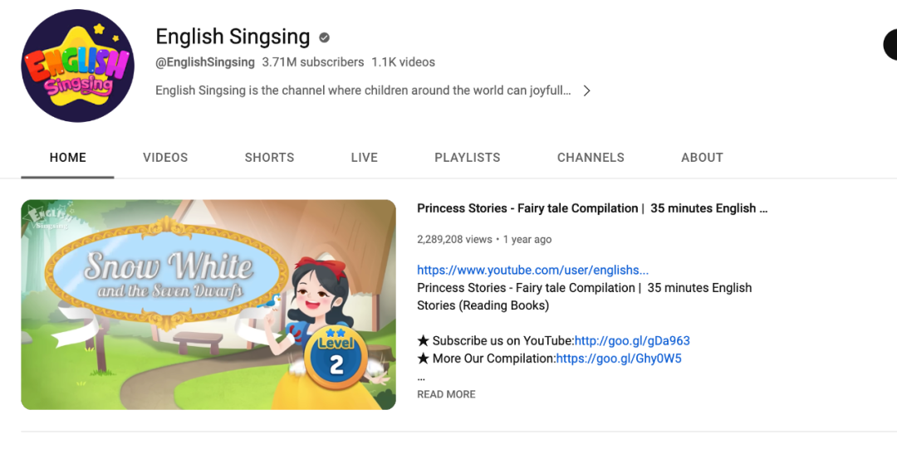Open the LIVE tab
The width and height of the screenshot is (897, 449).
click(365, 158)
